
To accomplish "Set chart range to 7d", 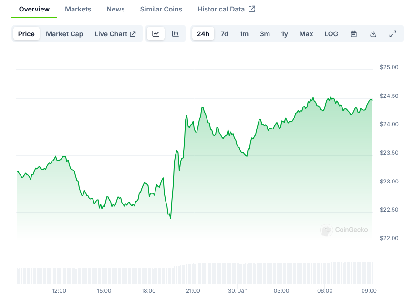I will pos(224,34).
